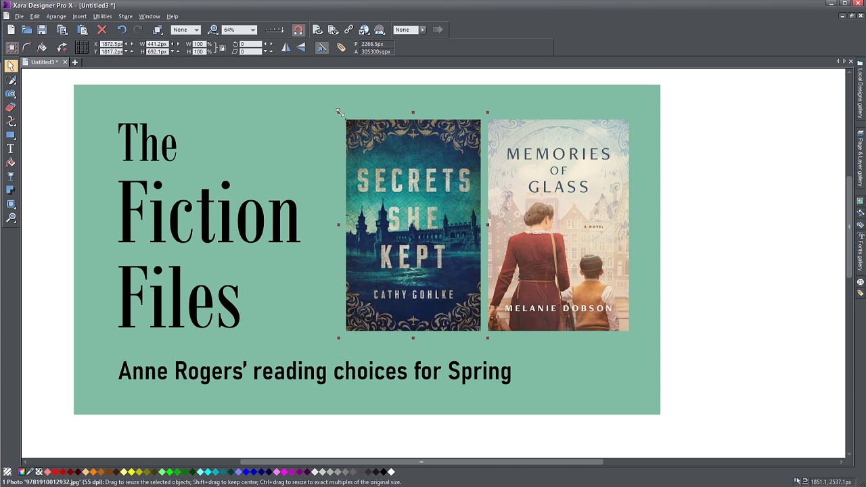The width and height of the screenshot is (866, 487).
Task: Open the File menu
Action: click(x=19, y=16)
